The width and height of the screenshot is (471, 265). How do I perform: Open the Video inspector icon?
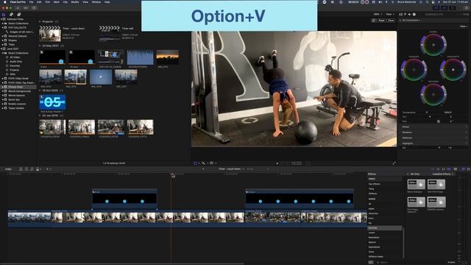(400, 14)
